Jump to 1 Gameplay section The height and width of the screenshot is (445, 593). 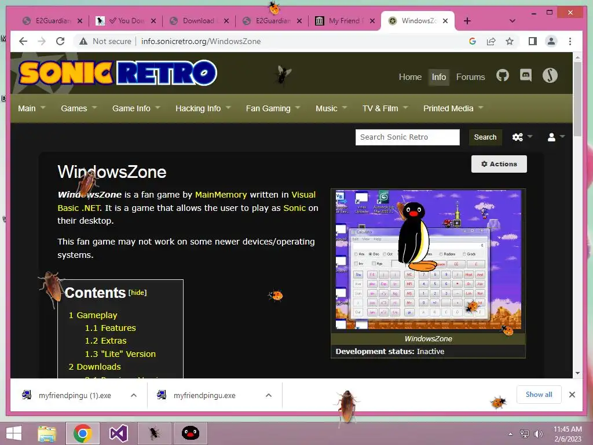click(93, 315)
